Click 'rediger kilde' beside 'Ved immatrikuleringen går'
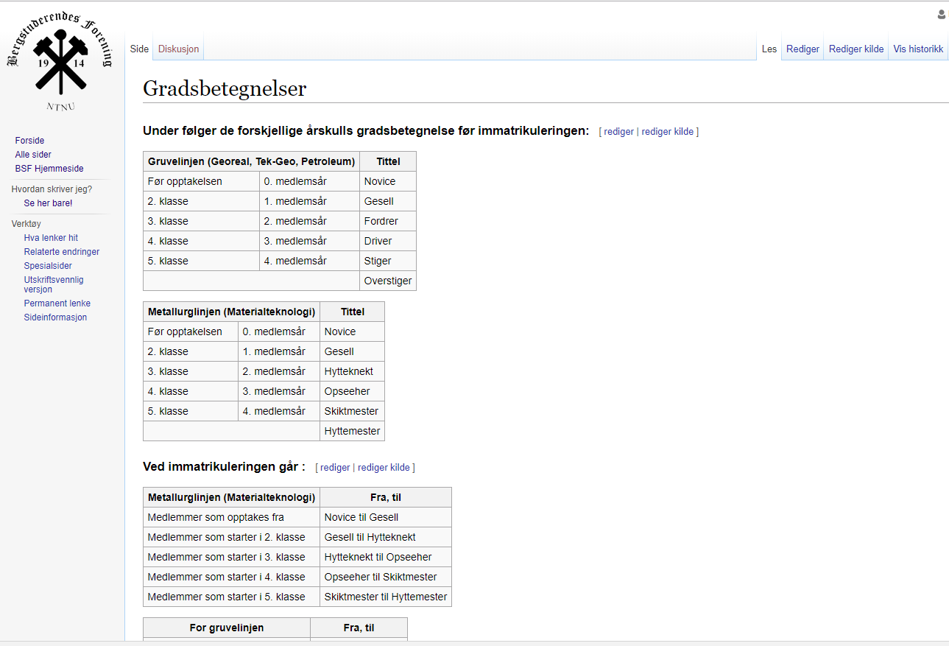Screen dimensions: 949x646 [x=384, y=468]
